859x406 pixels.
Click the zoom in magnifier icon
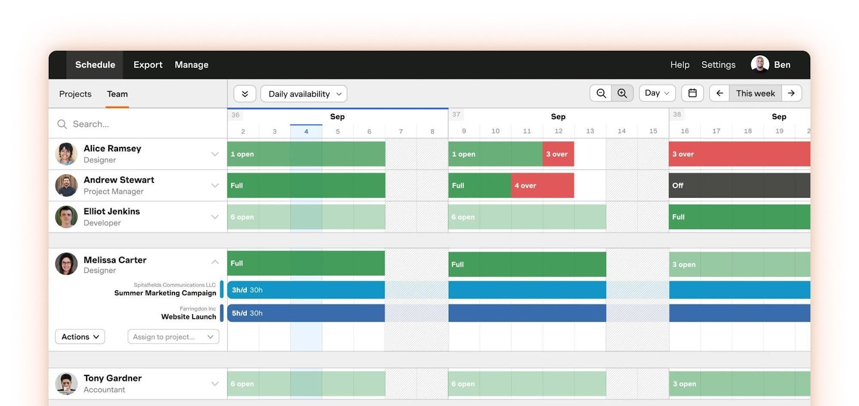coord(622,93)
